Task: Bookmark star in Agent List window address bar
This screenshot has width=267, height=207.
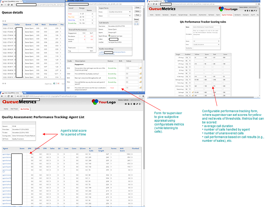Action: click(140, 96)
